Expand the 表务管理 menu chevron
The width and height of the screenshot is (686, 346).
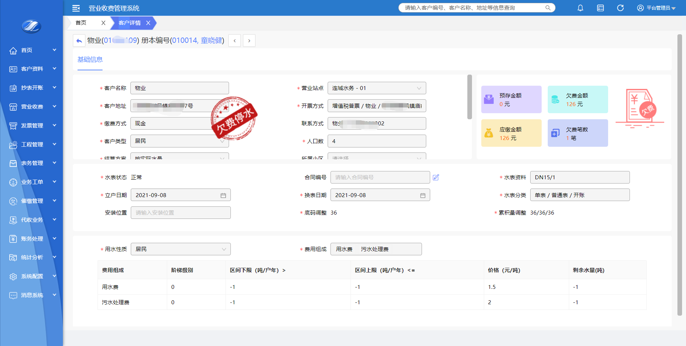(55, 163)
